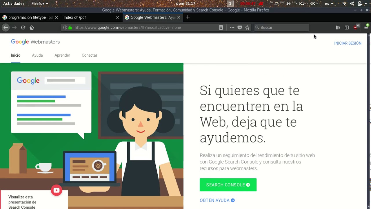Open the 'es' keyboard layout dropdown

[x=329, y=3]
